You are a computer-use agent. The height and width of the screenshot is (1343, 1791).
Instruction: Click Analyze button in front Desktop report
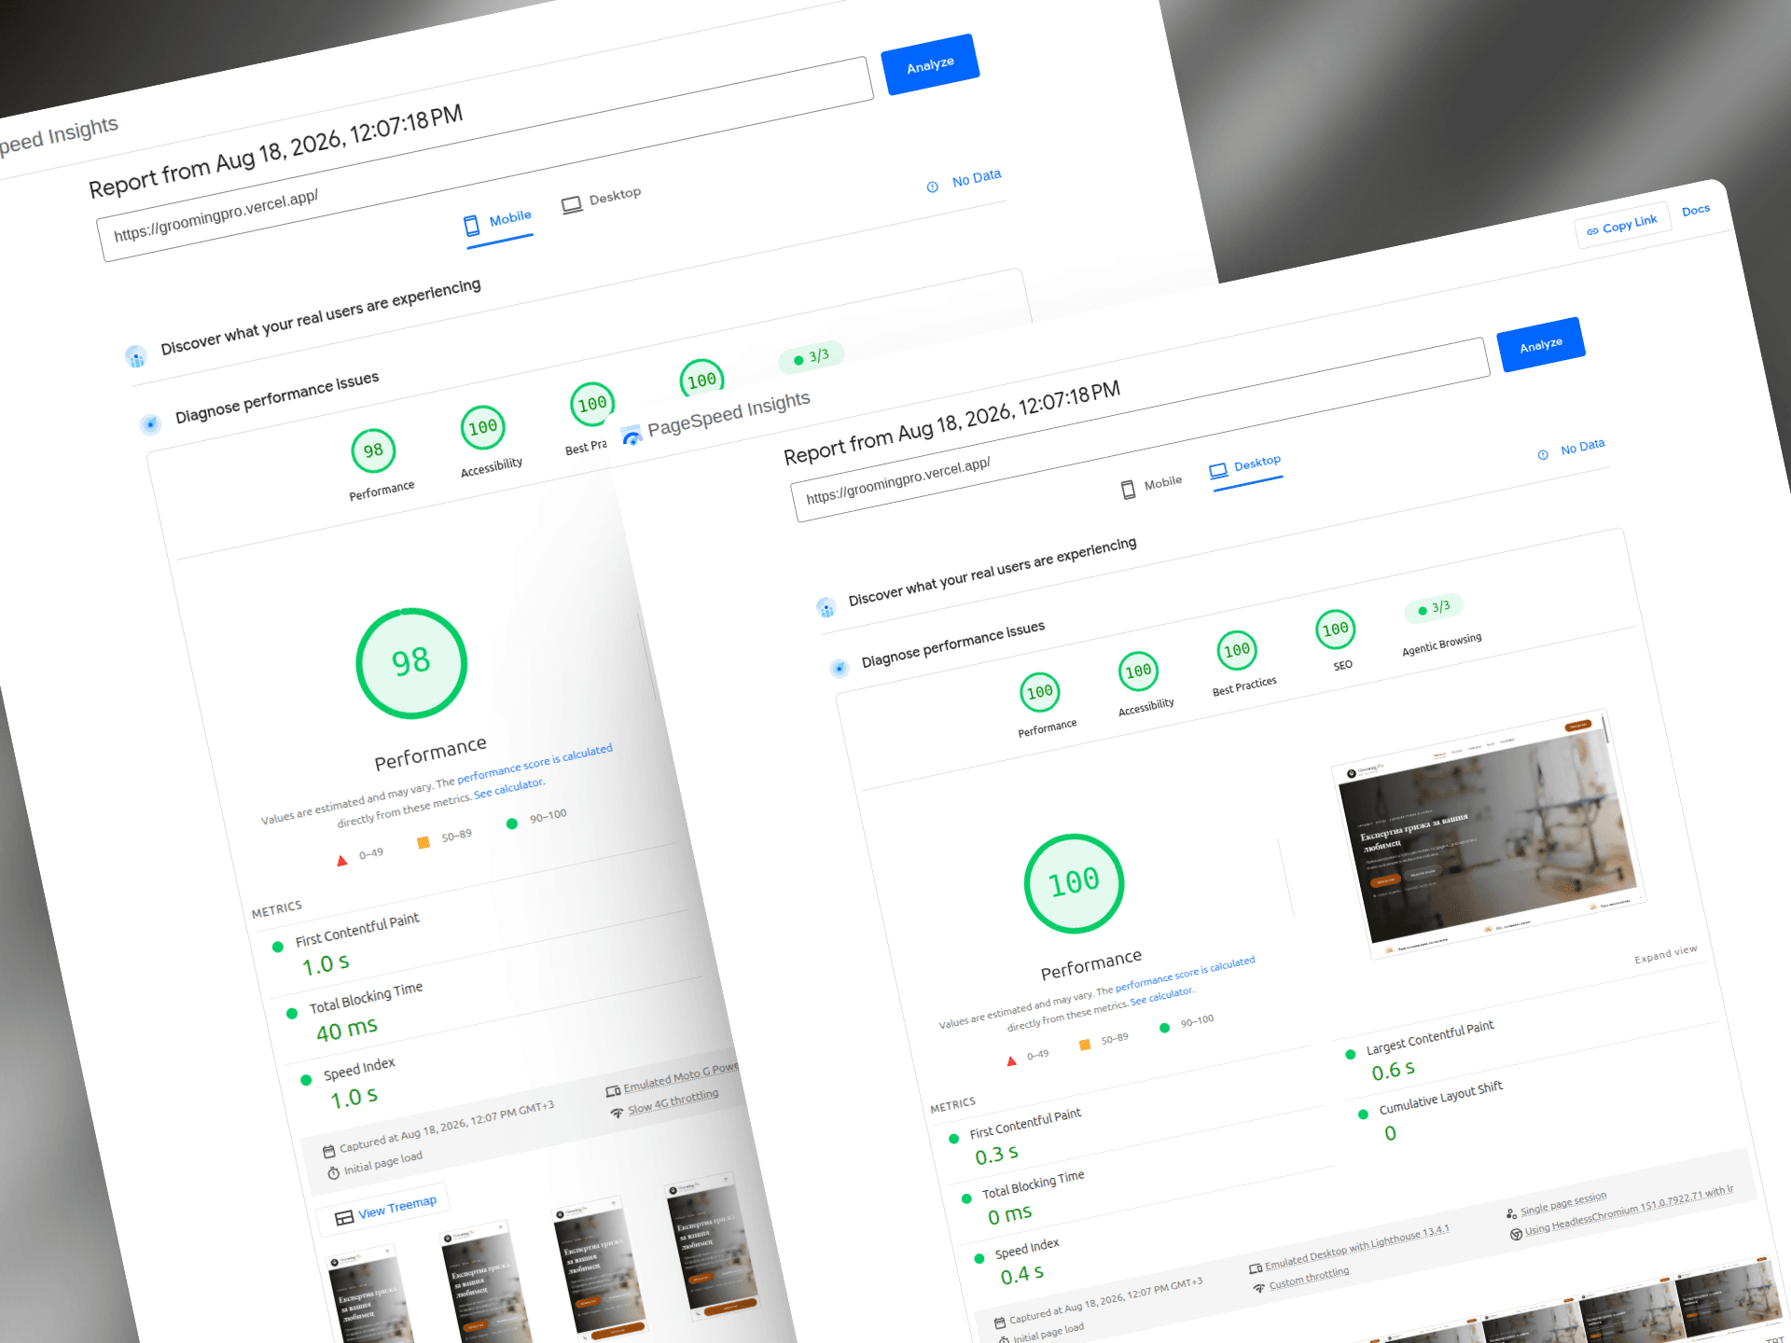click(1541, 344)
